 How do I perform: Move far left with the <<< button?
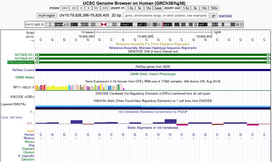coord(64,8)
